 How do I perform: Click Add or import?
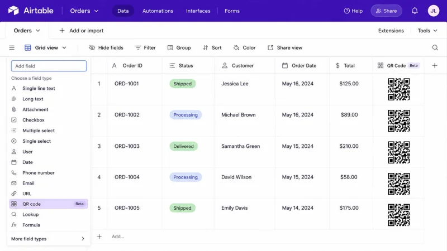coord(82,31)
